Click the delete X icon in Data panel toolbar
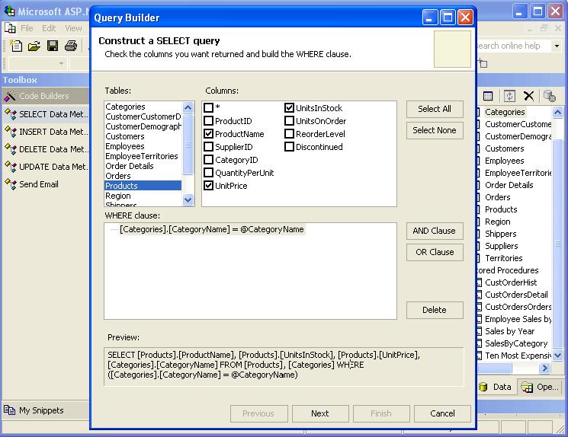Image resolution: width=568 pixels, height=437 pixels. click(x=529, y=96)
